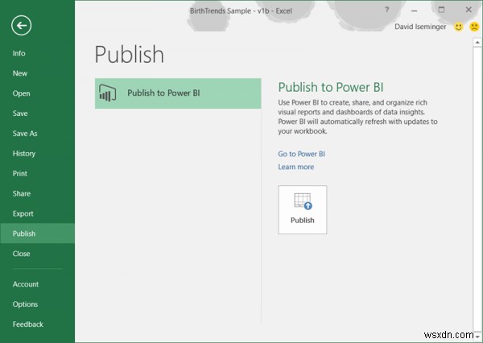The width and height of the screenshot is (483, 343).
Task: Choose Save As in the sidebar
Action: pyautogui.click(x=37, y=134)
